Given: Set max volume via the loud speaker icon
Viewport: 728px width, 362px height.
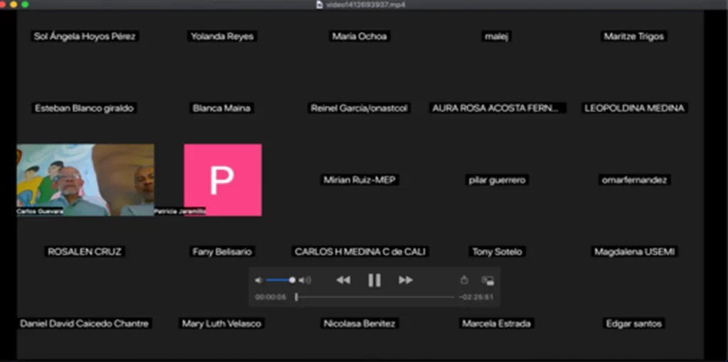Looking at the screenshot, I should tap(306, 280).
